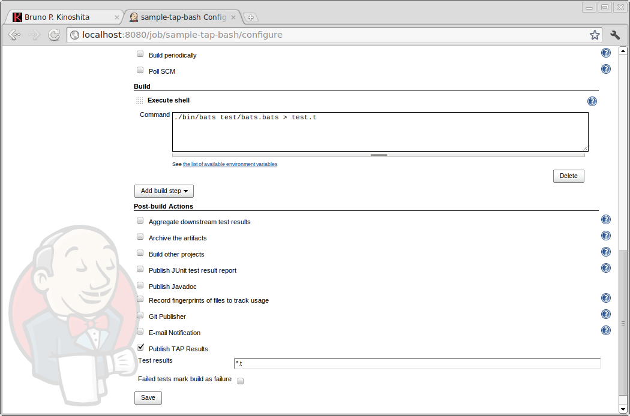Uncheck Publish TAP Results

140,347
